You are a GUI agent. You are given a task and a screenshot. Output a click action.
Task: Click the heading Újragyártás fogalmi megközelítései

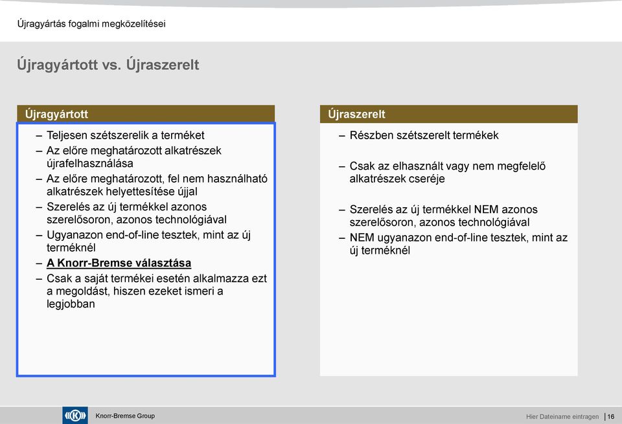point(91,24)
